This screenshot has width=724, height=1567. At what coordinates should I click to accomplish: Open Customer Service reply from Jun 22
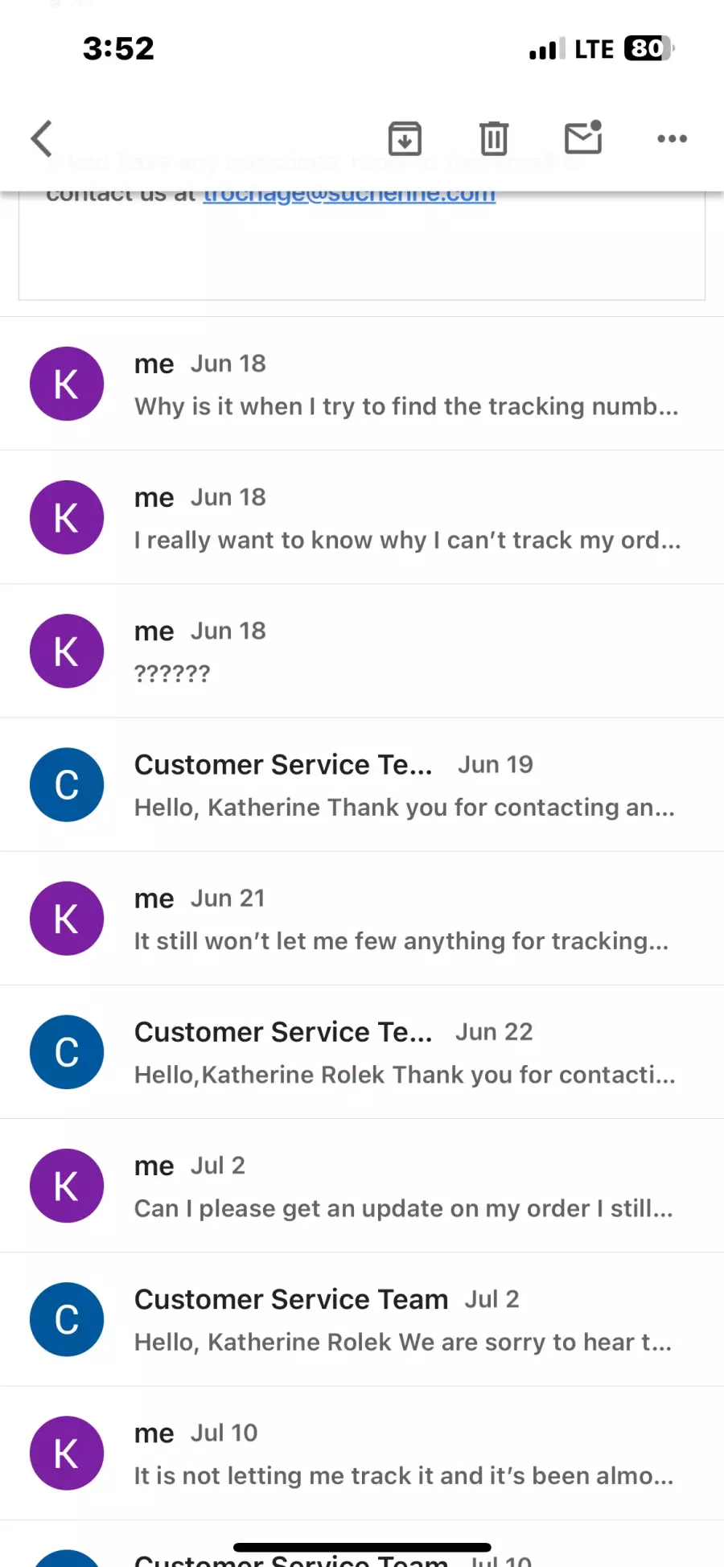362,1051
